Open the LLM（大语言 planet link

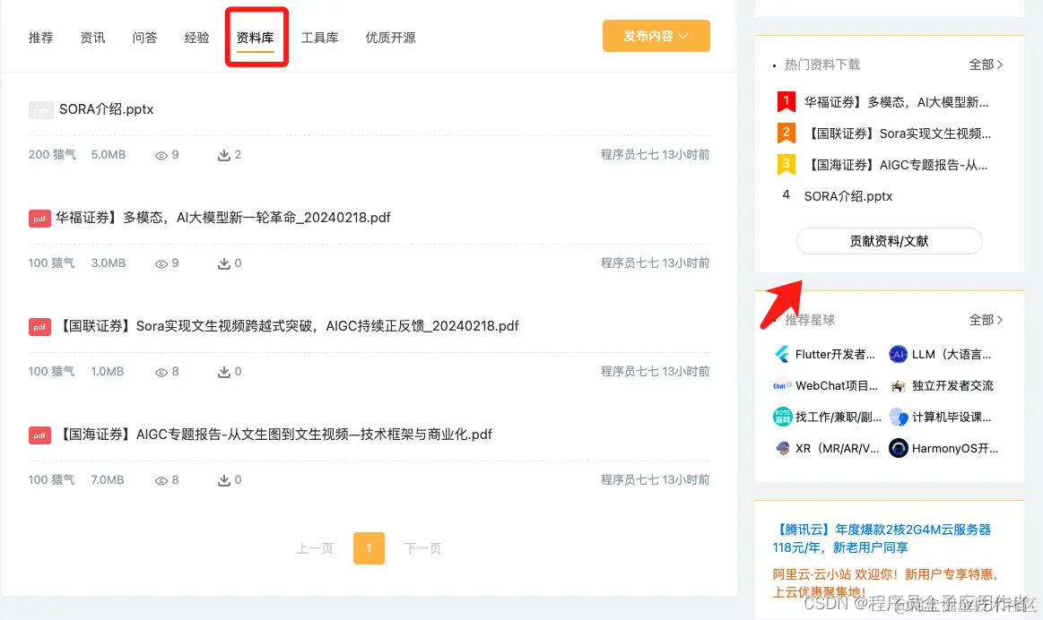click(952, 355)
